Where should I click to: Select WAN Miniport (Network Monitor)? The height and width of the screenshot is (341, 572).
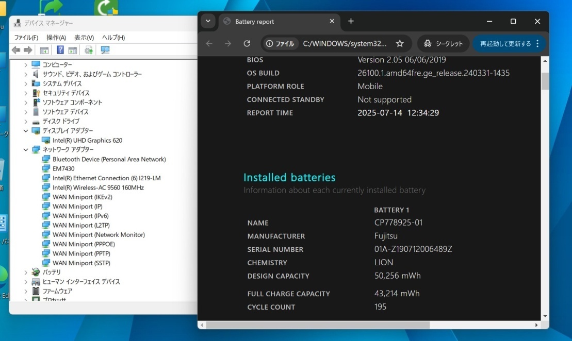click(x=99, y=235)
